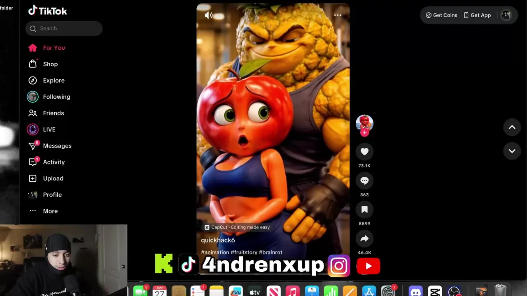This screenshot has width=527, height=296.
Task: Open App Store from the dock
Action: pos(369,291)
